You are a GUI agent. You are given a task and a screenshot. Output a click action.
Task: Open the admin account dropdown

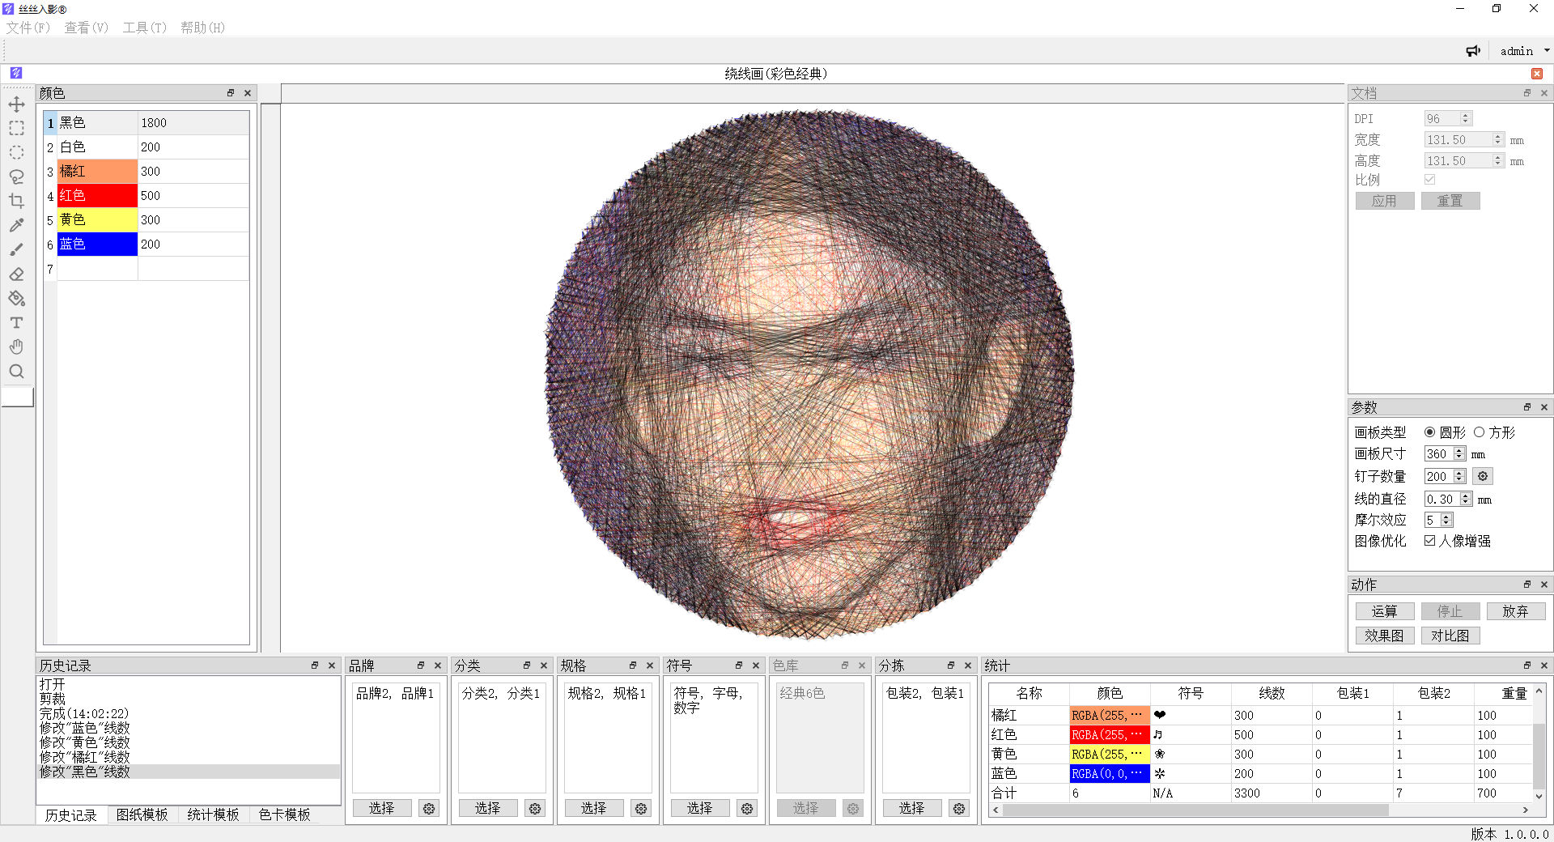(x=1522, y=50)
